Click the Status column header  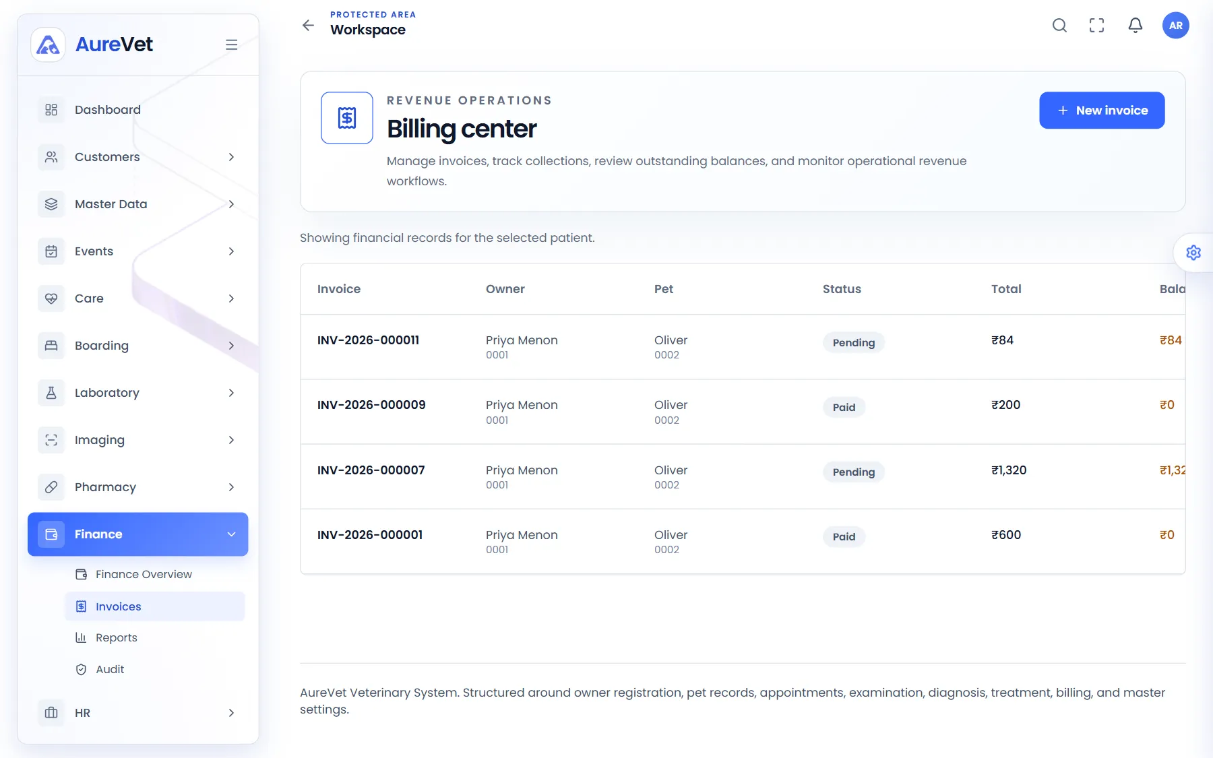click(x=842, y=289)
